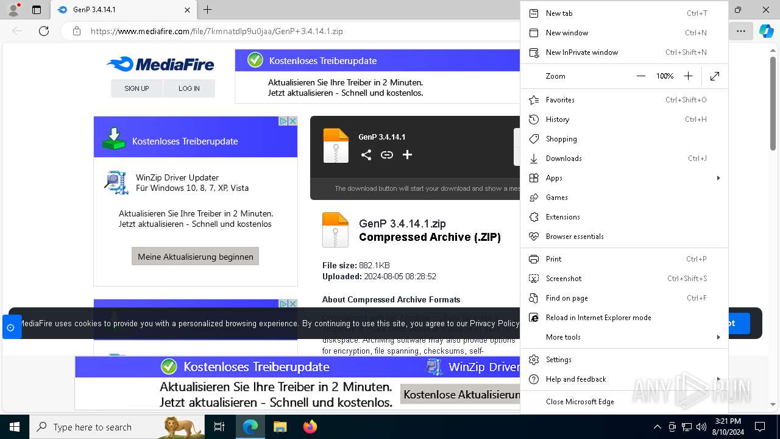Open Downloads from the Edge menu
The height and width of the screenshot is (439, 780).
click(x=624, y=159)
